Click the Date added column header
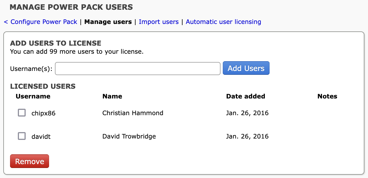Viewport: 368px width, 178px height. 246,96
